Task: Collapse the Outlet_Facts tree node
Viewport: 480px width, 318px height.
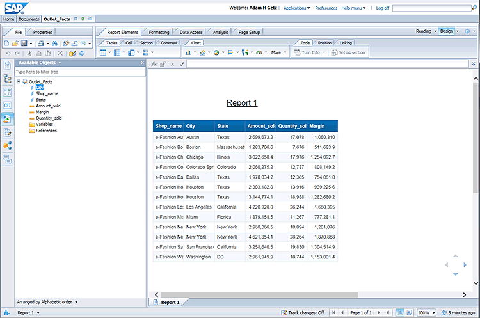Action: pyautogui.click(x=19, y=82)
